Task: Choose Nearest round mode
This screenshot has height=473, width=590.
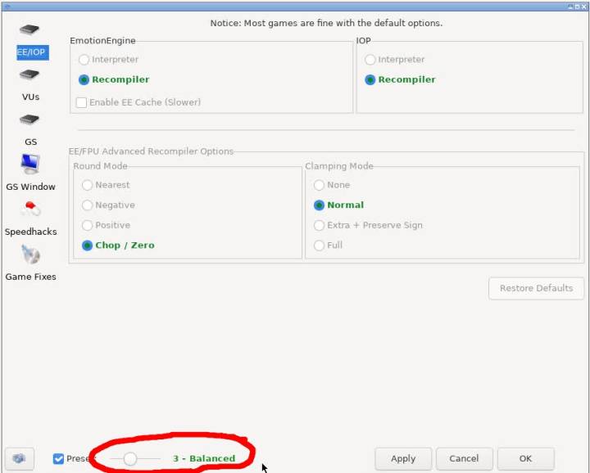Action: coord(87,185)
